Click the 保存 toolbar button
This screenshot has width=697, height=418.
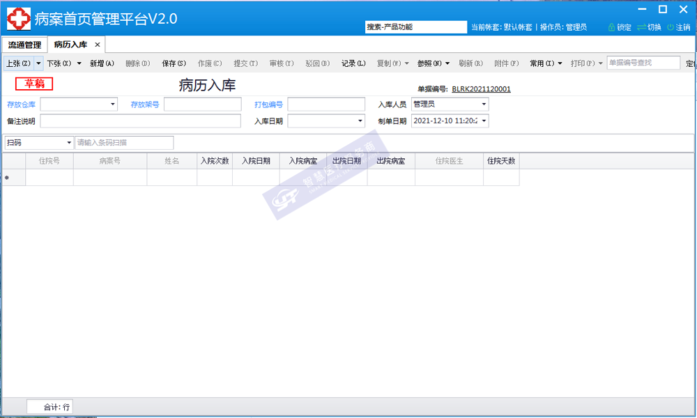[x=174, y=63]
